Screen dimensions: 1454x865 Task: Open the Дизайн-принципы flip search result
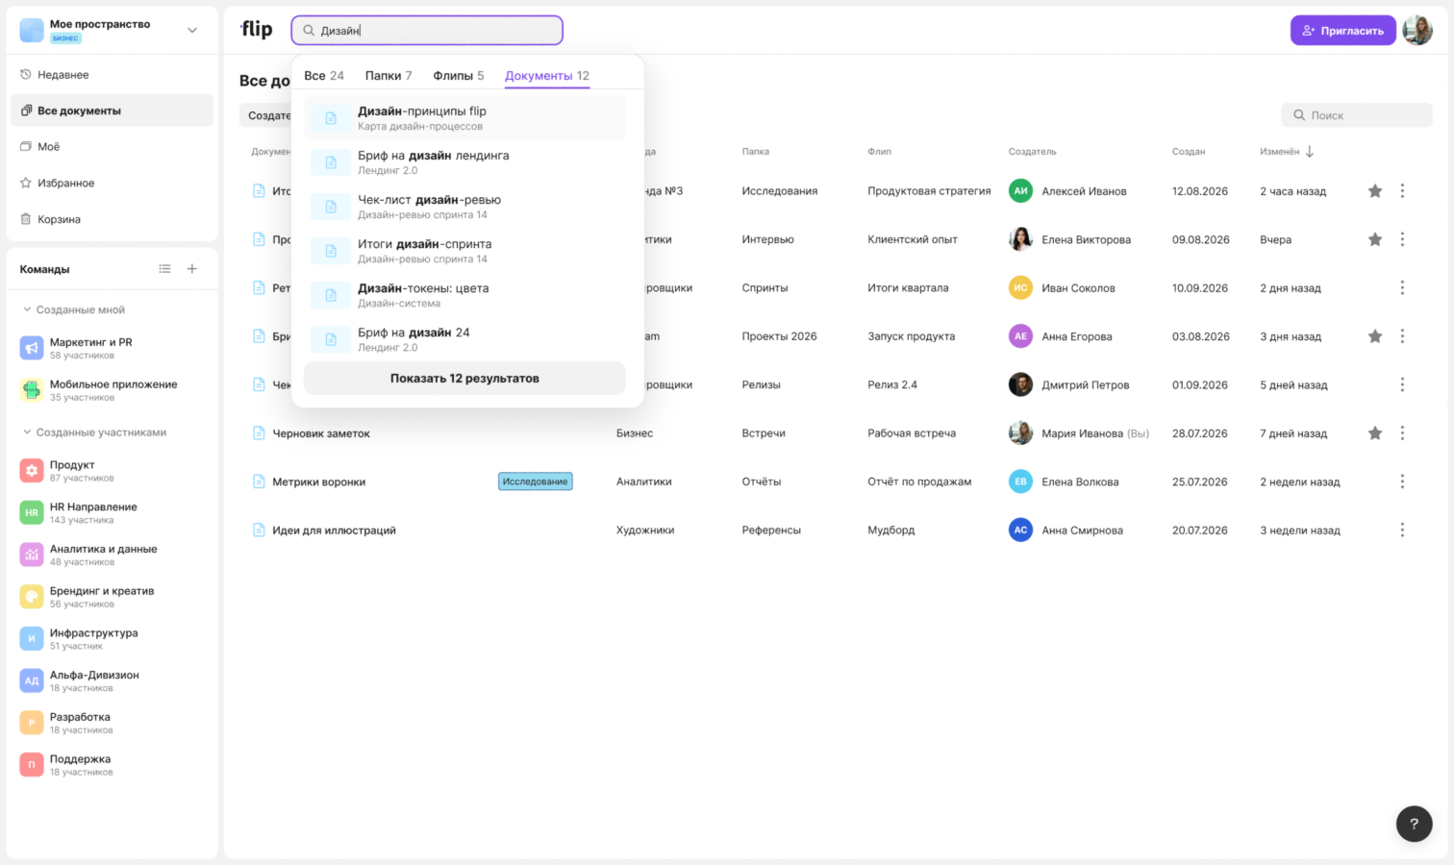[464, 118]
